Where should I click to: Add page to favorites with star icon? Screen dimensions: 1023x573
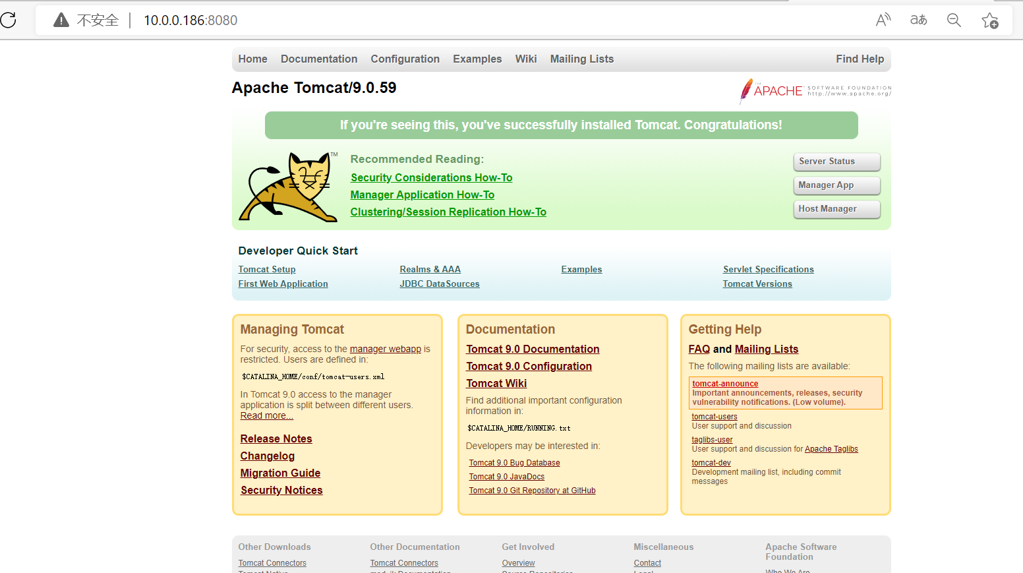coord(989,20)
